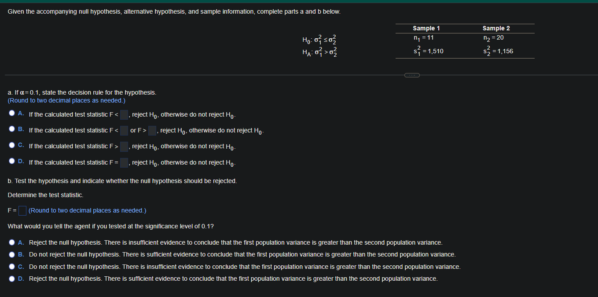This screenshot has height=297, width=598.
Task: Select radio option A for the decision rule
Action: tap(11, 113)
